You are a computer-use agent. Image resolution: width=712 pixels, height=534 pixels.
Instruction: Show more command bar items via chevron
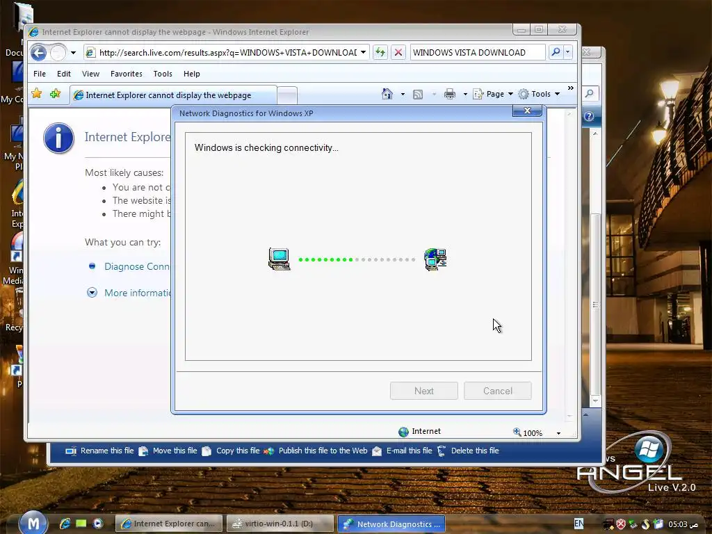[570, 88]
